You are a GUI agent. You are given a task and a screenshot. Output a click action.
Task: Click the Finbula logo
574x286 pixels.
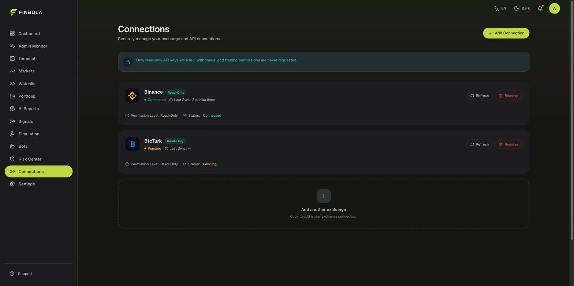pos(26,12)
